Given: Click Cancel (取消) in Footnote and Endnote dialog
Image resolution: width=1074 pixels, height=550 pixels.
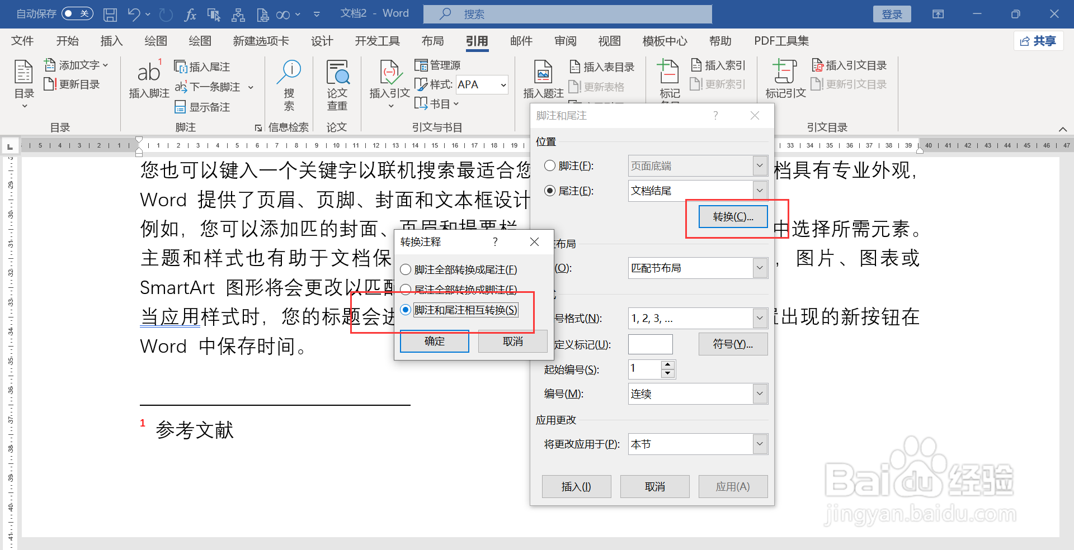Looking at the screenshot, I should [x=655, y=486].
